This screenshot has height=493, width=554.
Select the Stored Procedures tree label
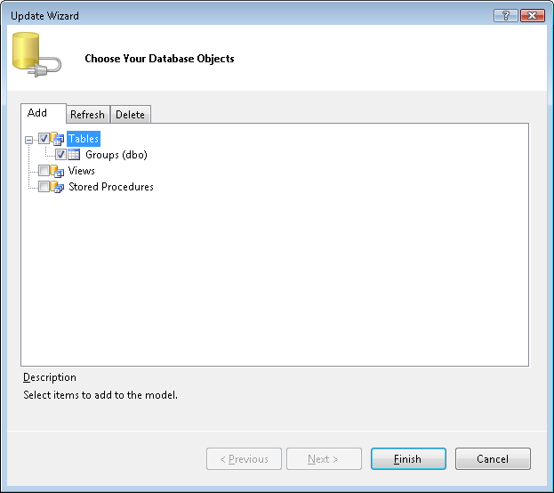point(111,187)
